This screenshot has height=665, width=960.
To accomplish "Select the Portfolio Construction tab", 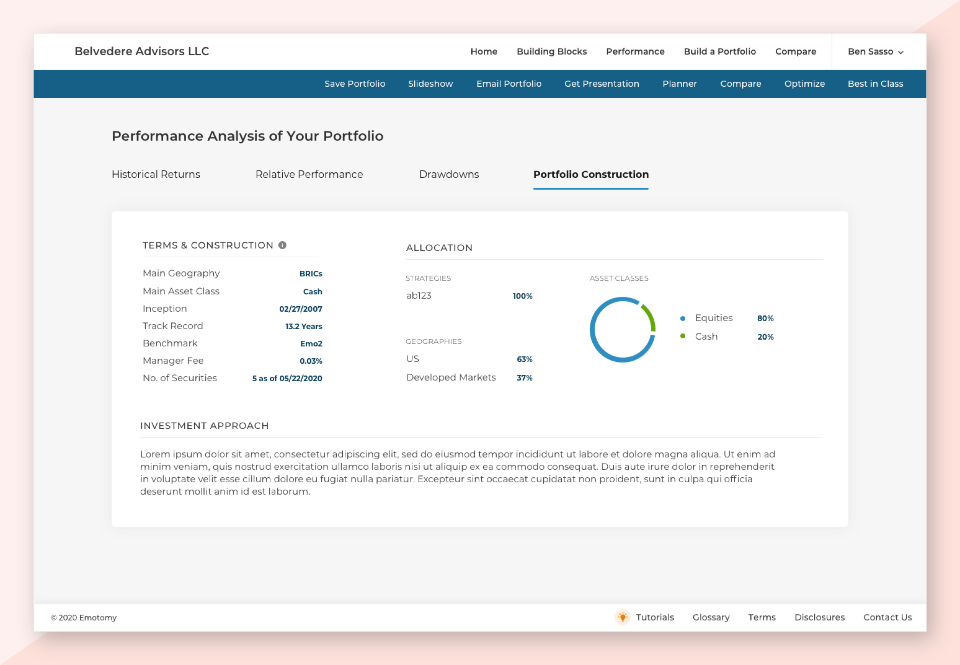I will [x=591, y=174].
